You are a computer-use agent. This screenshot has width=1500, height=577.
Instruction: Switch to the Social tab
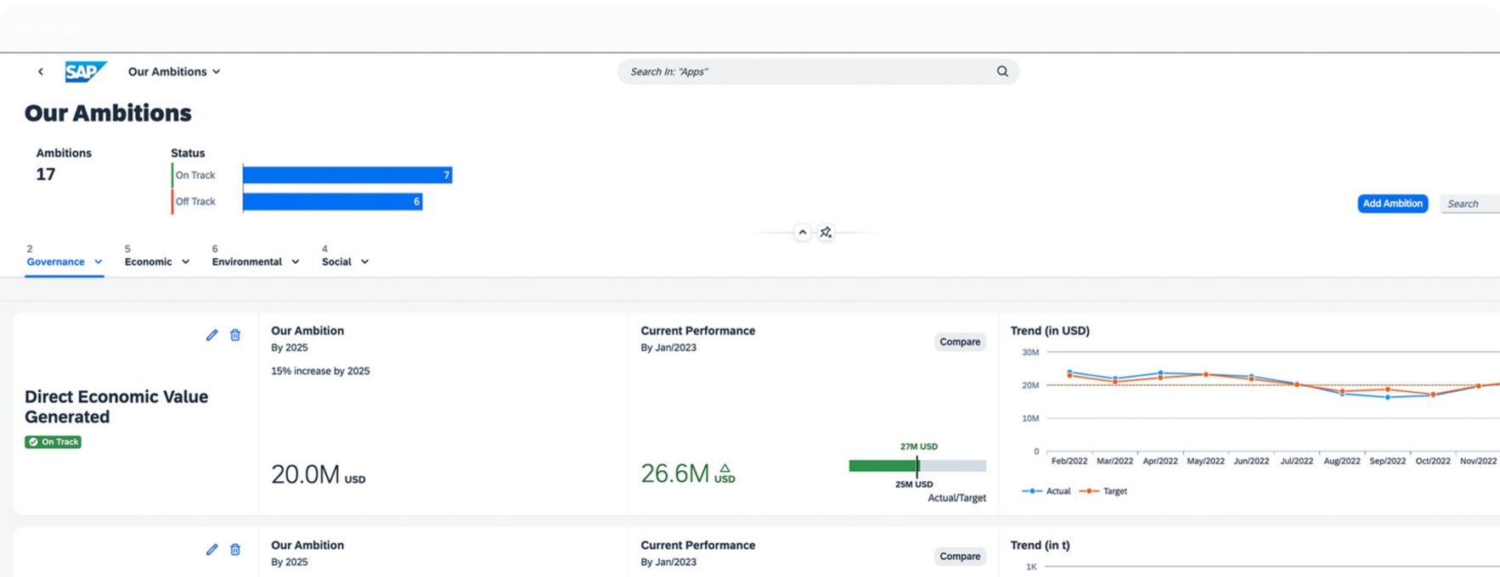click(x=336, y=261)
